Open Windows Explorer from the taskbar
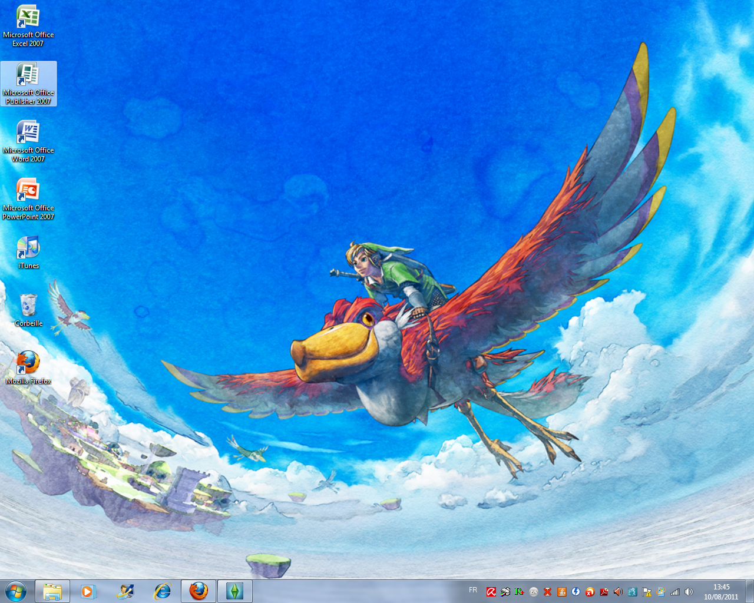The width and height of the screenshot is (754, 603). [x=52, y=591]
